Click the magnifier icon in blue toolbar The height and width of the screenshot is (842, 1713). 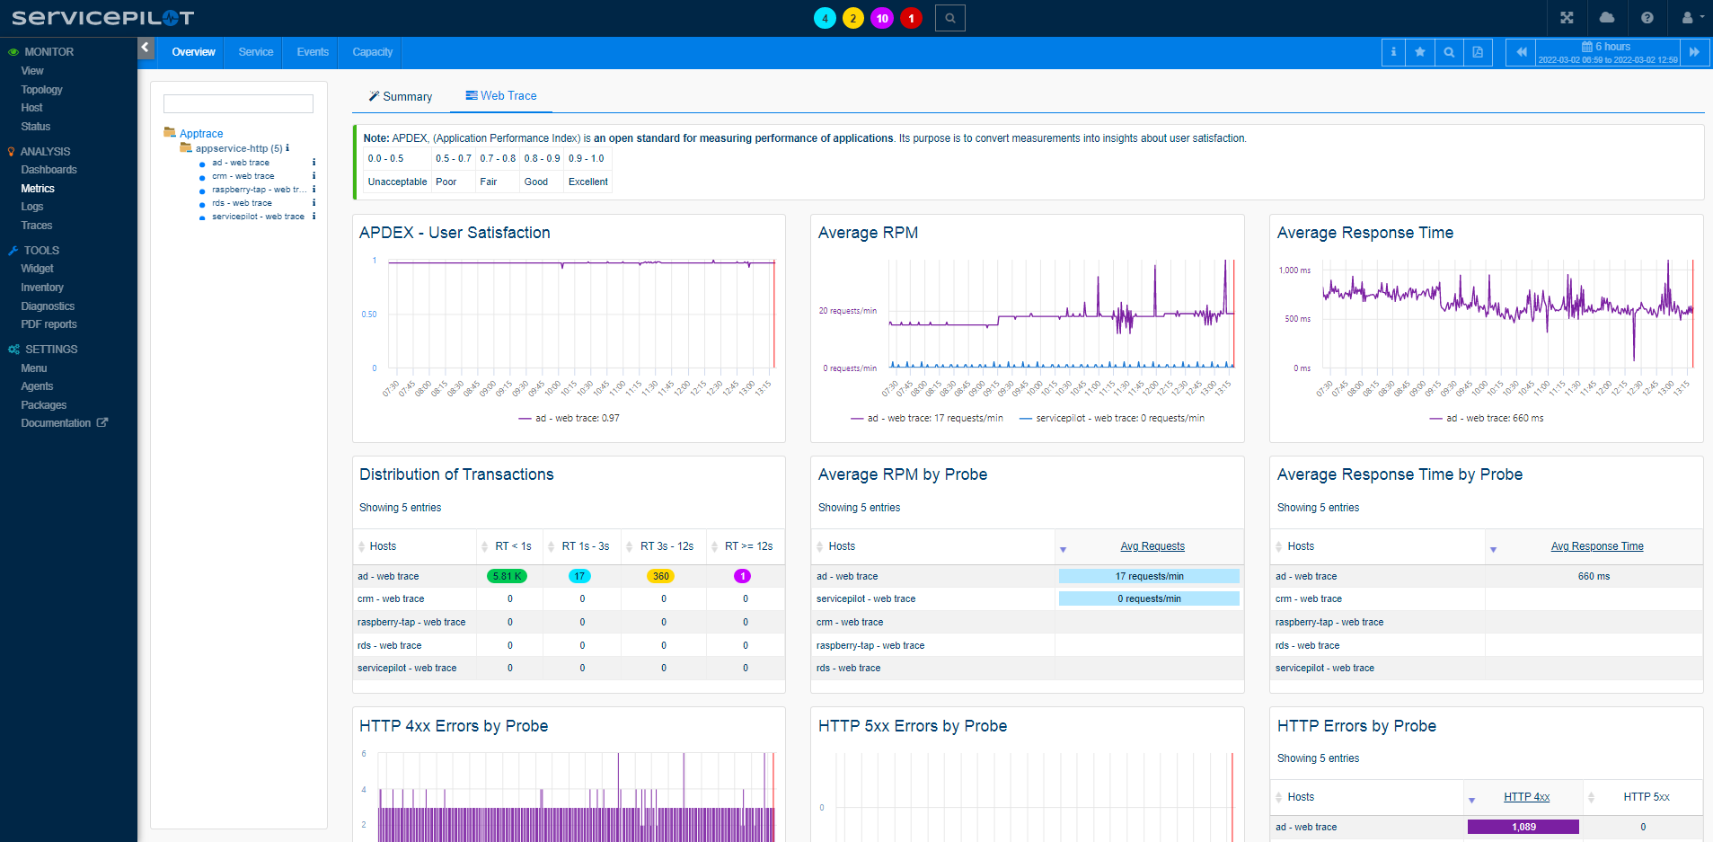[1449, 52]
